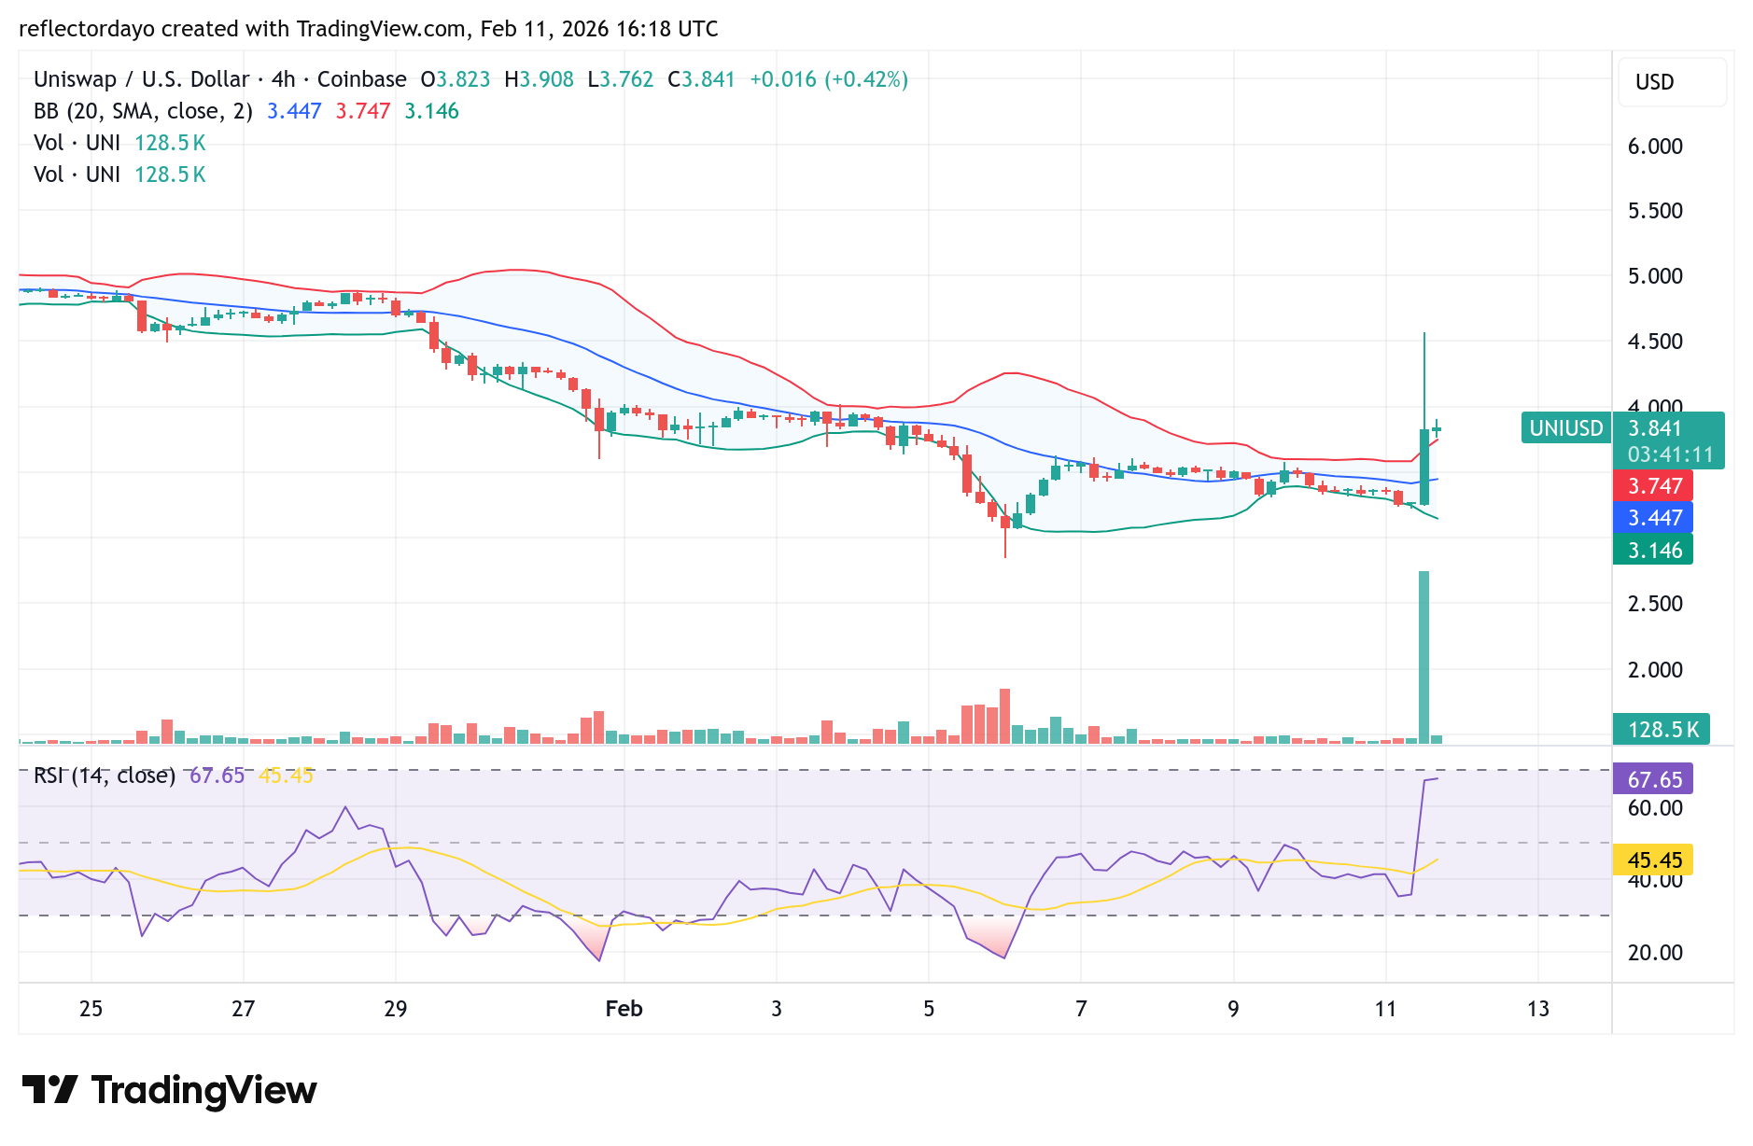Click the 29 date label on time axis
This screenshot has width=1753, height=1146.
(395, 1008)
